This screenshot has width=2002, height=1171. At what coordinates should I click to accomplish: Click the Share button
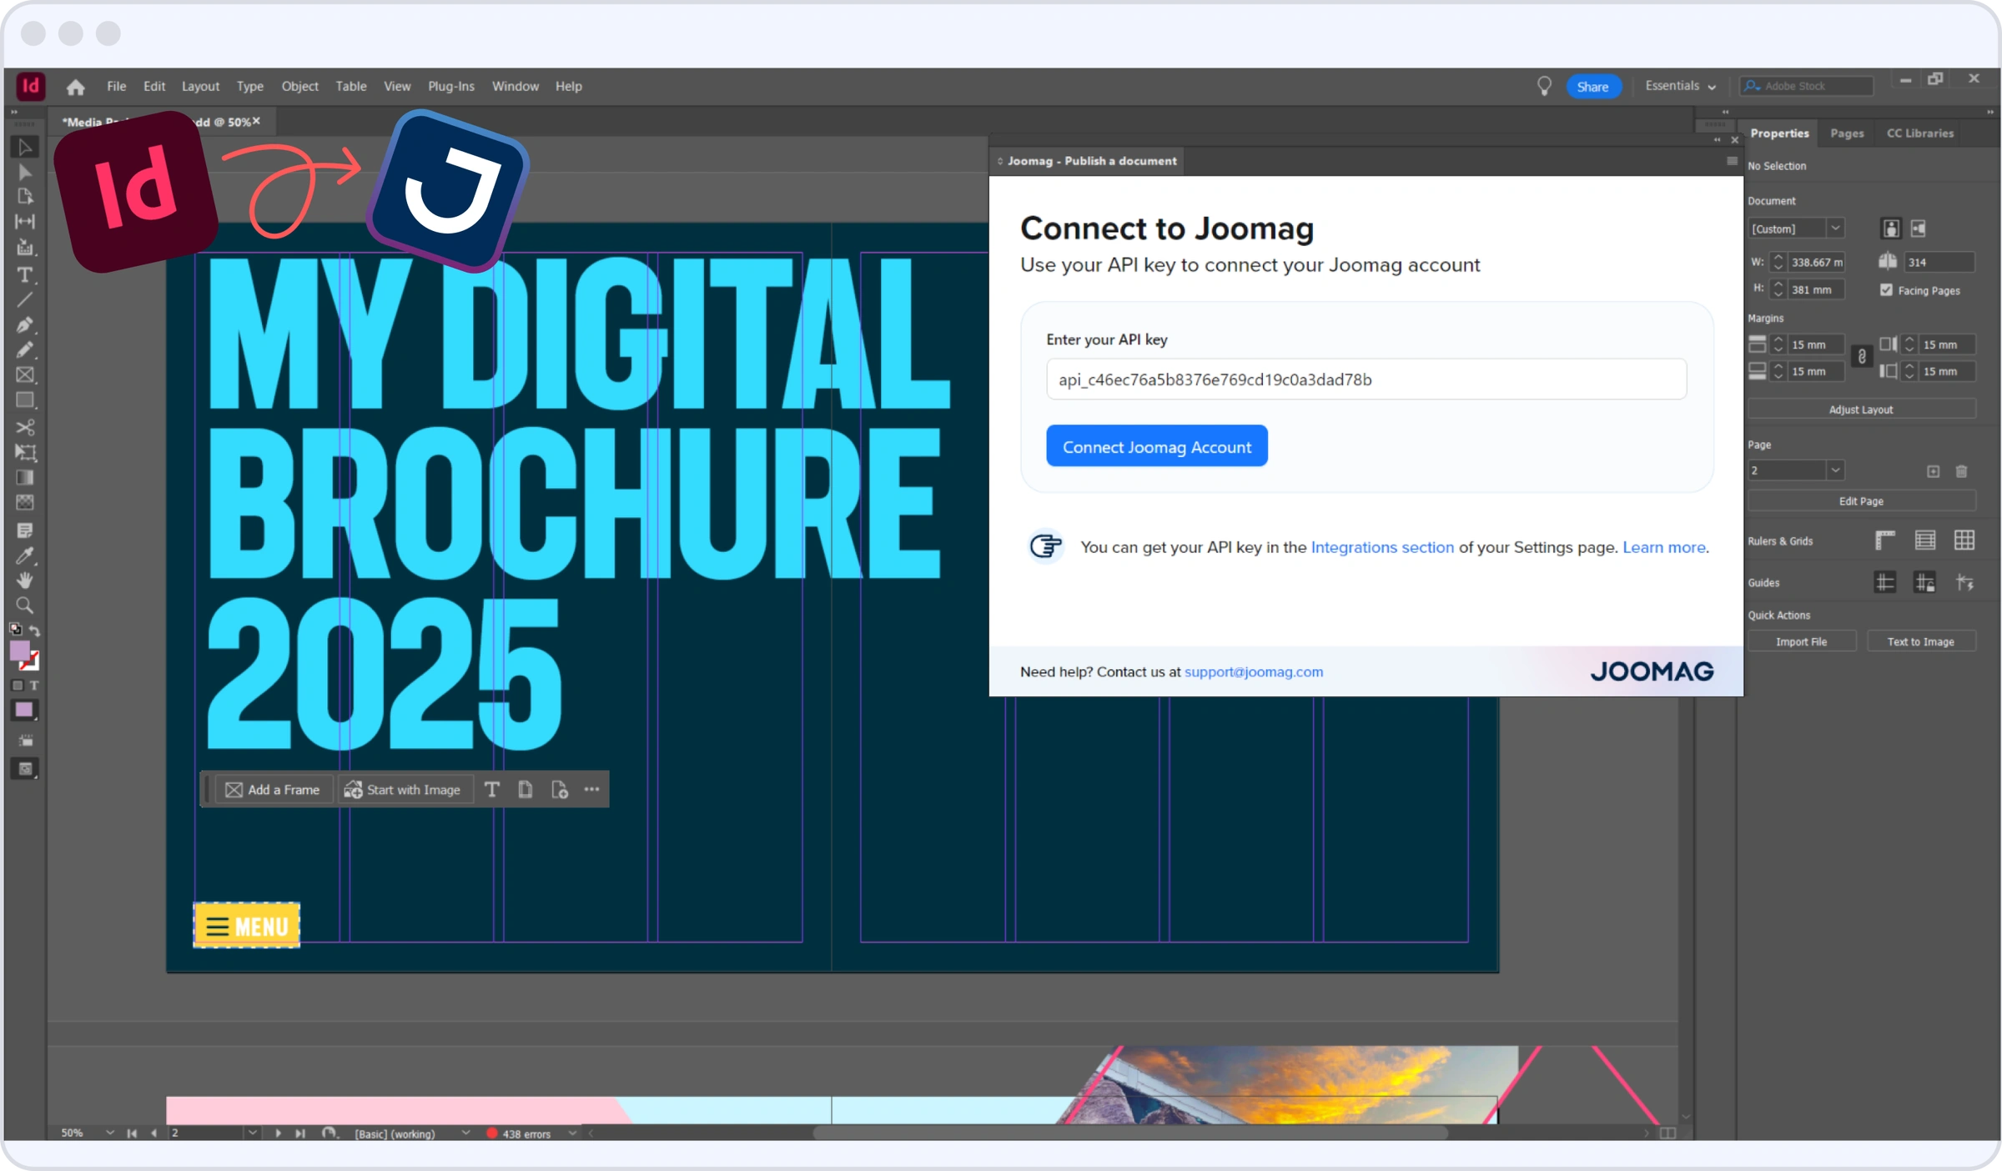pos(1592,87)
